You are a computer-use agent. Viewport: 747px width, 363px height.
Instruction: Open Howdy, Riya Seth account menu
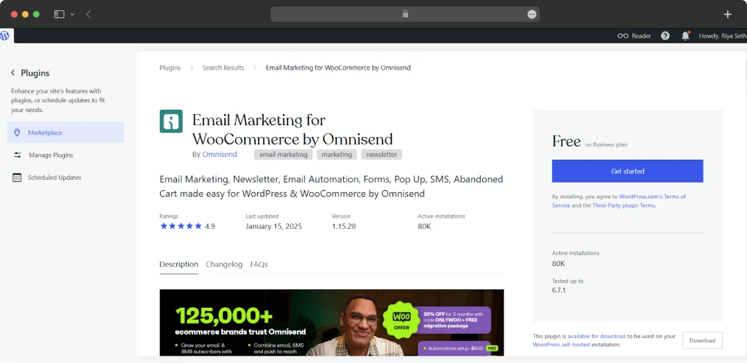722,36
